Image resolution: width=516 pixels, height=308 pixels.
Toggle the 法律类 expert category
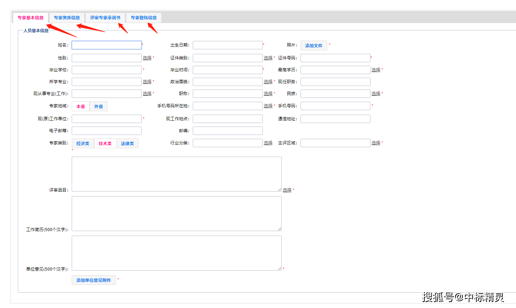(127, 144)
